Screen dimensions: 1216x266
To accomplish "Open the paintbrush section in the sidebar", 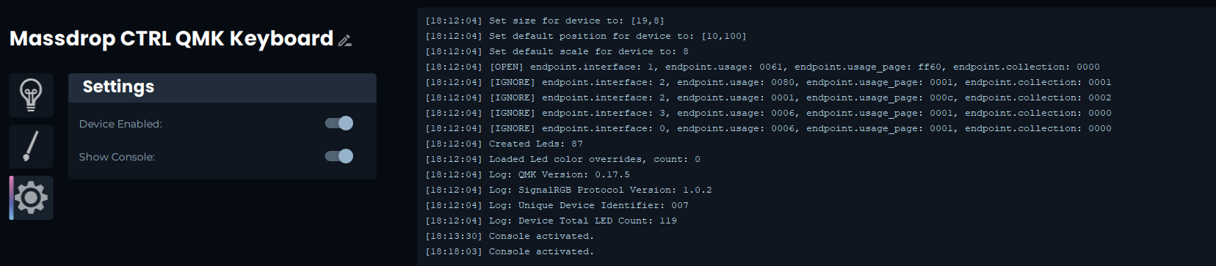I will pyautogui.click(x=31, y=147).
